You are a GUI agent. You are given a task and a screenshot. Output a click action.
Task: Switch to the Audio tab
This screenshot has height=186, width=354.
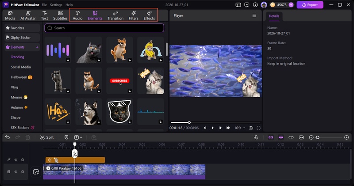(x=77, y=15)
